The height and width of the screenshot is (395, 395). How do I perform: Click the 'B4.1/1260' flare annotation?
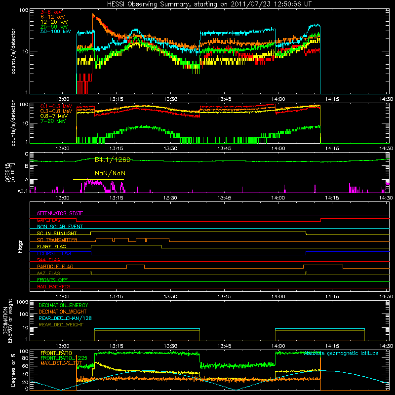click(113, 159)
